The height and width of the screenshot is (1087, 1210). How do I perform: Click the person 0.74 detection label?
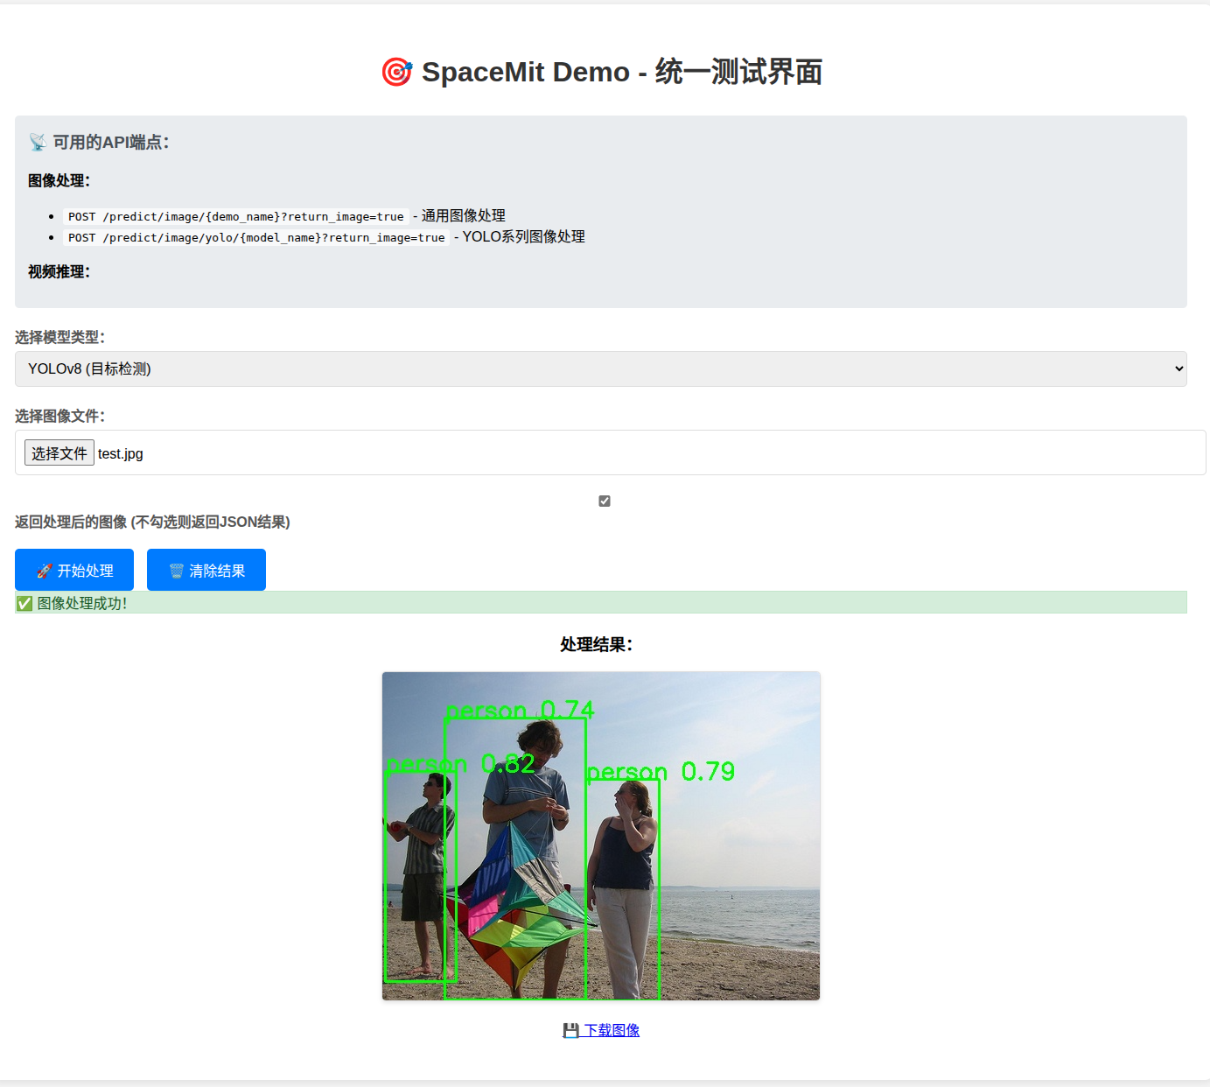[x=520, y=709]
